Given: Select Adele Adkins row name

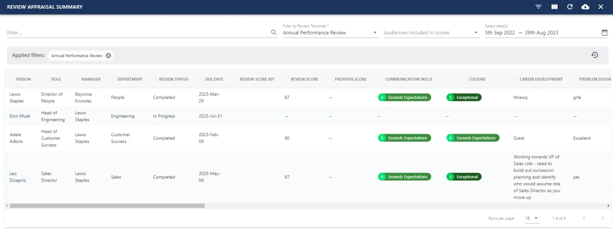Looking at the screenshot, I should coord(16,138).
